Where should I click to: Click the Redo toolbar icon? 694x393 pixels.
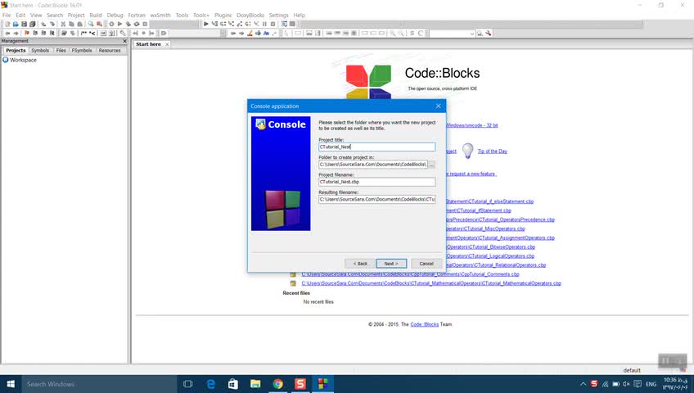52,24
